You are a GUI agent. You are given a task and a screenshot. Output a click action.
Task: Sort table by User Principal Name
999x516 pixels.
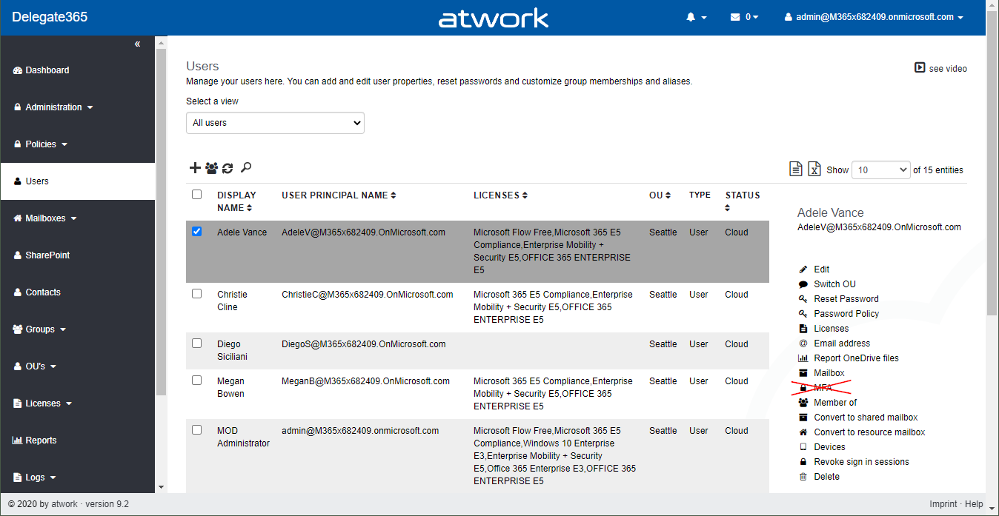pyautogui.click(x=339, y=195)
